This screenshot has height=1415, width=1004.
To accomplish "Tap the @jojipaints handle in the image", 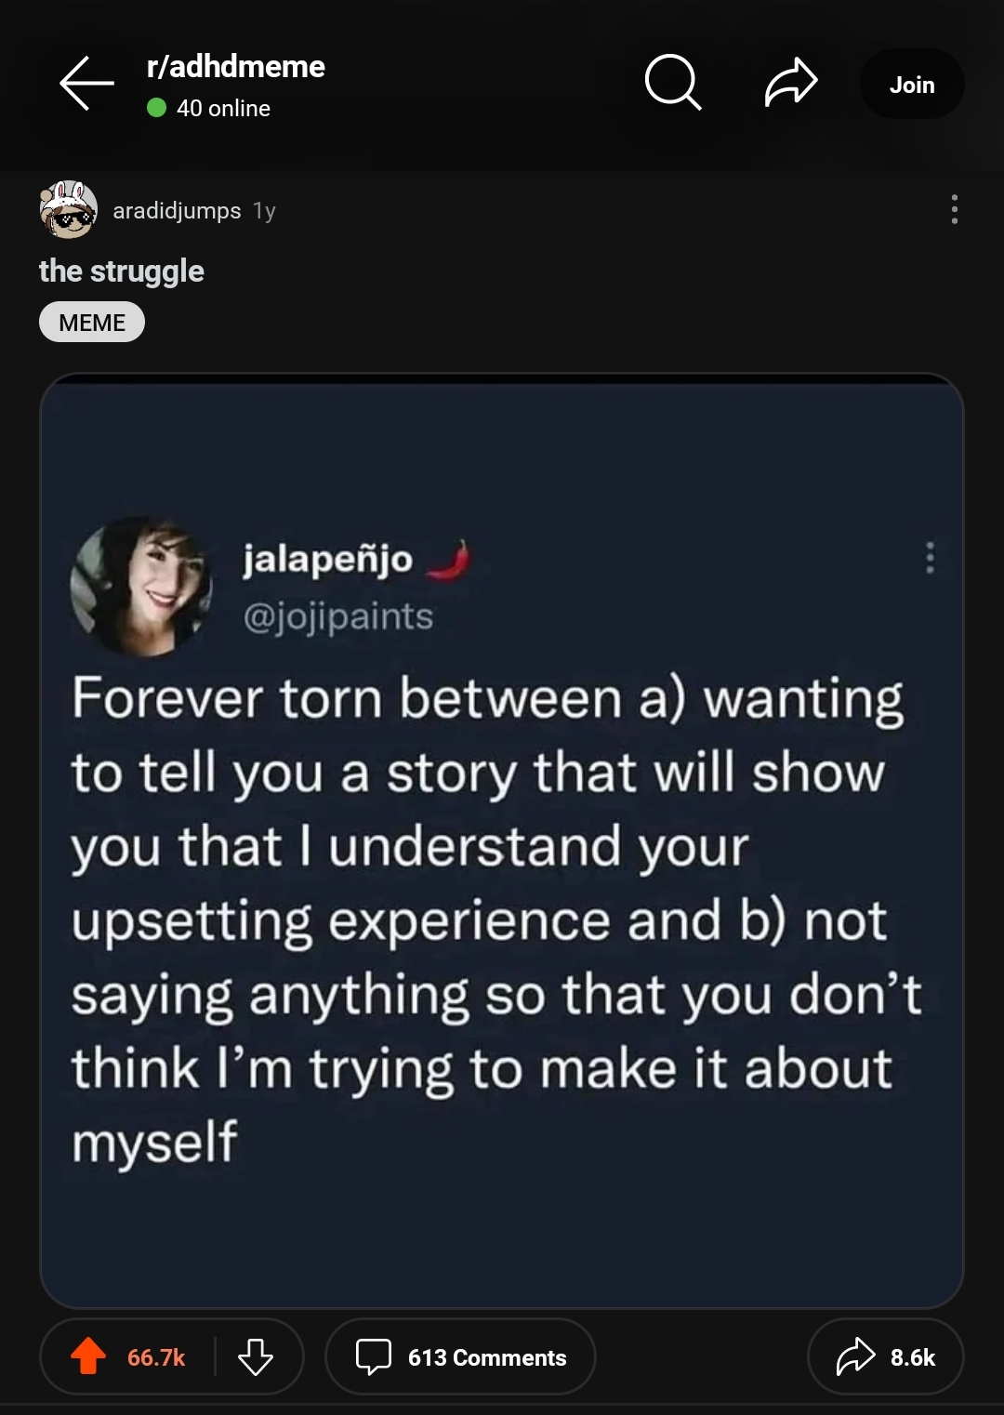I will 338,616.
